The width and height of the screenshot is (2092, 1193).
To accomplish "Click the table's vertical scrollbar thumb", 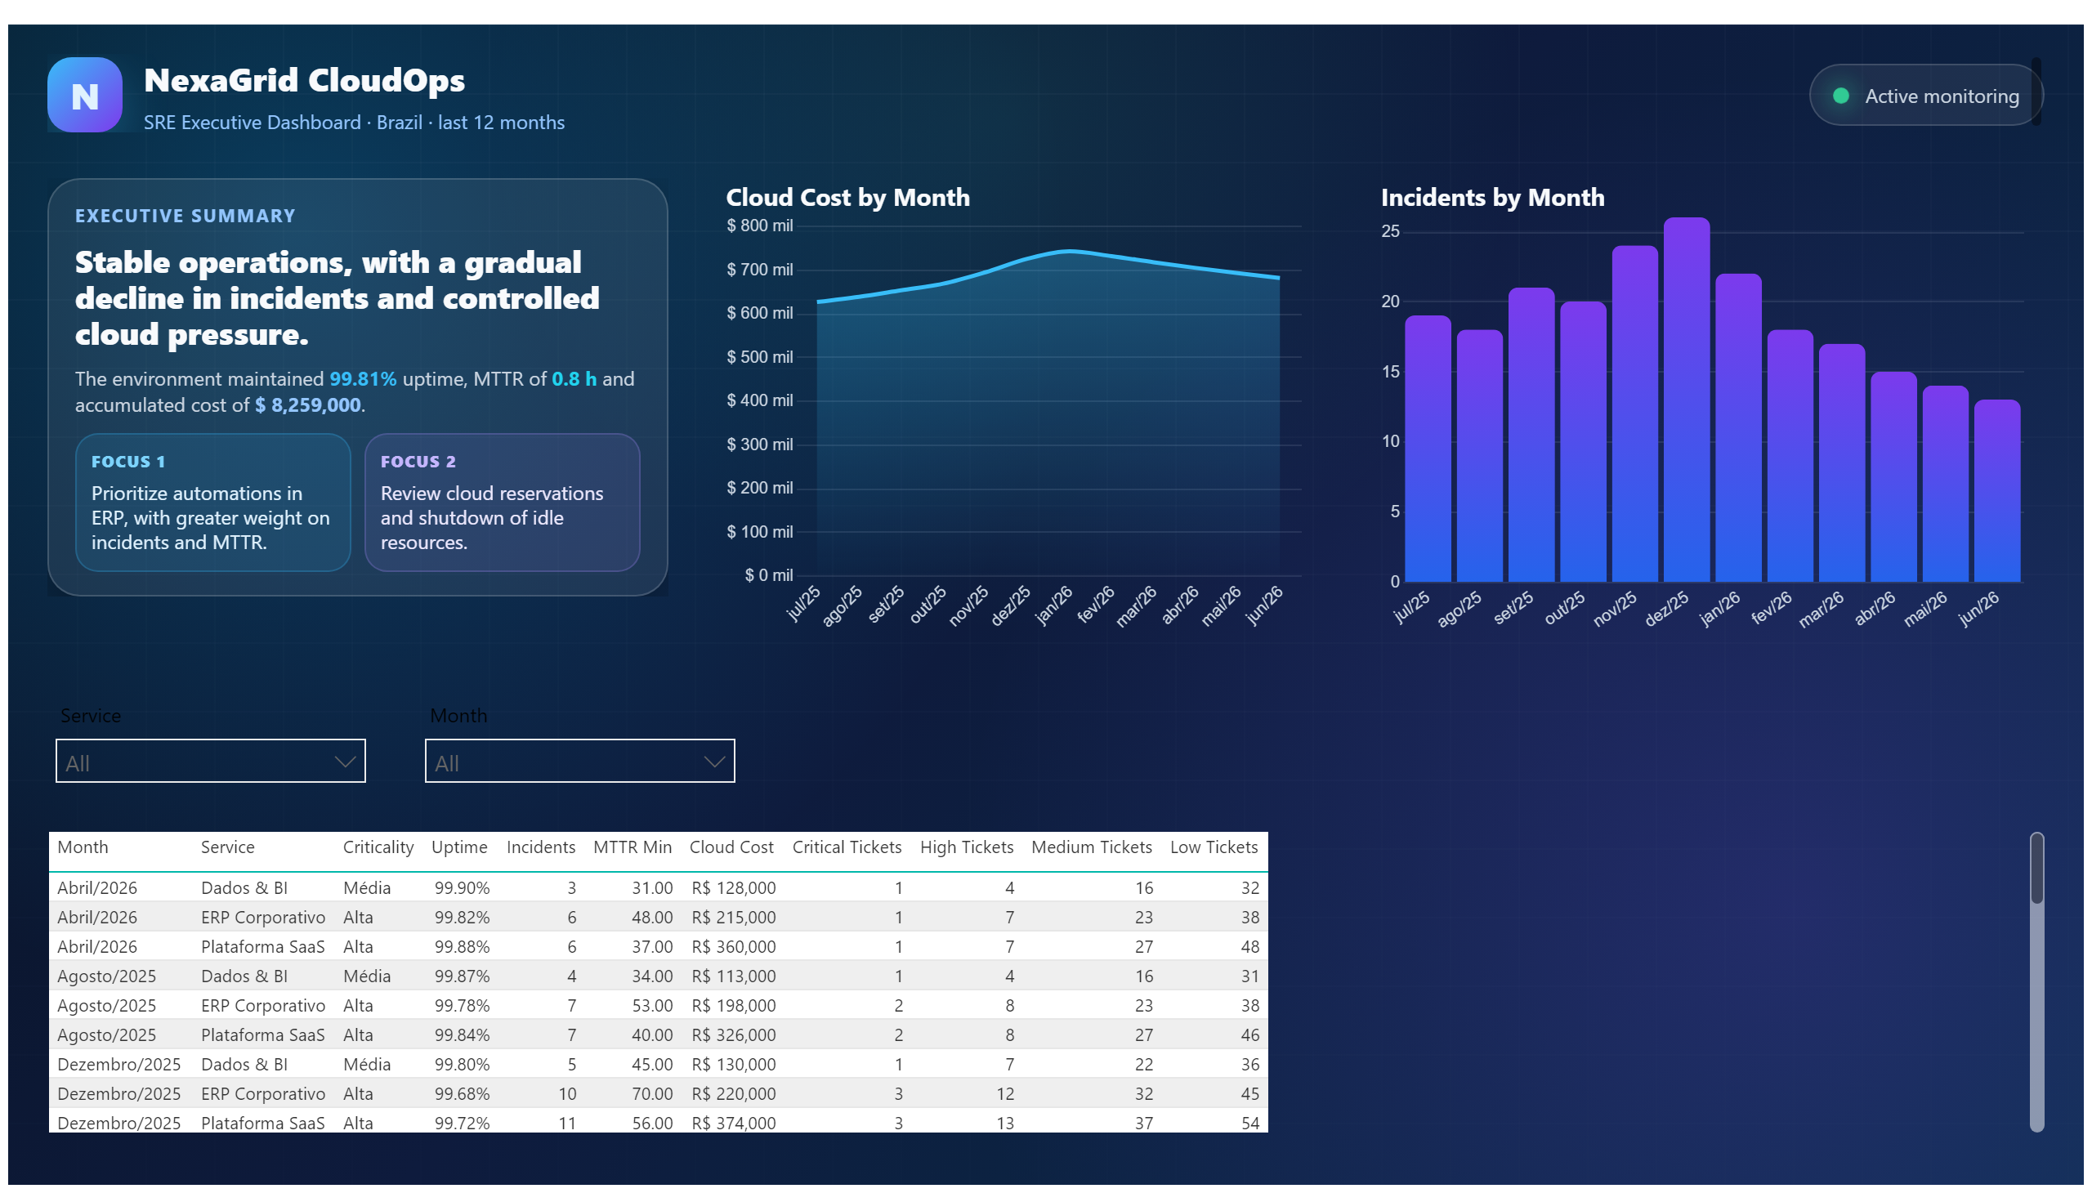I will pyautogui.click(x=2036, y=869).
